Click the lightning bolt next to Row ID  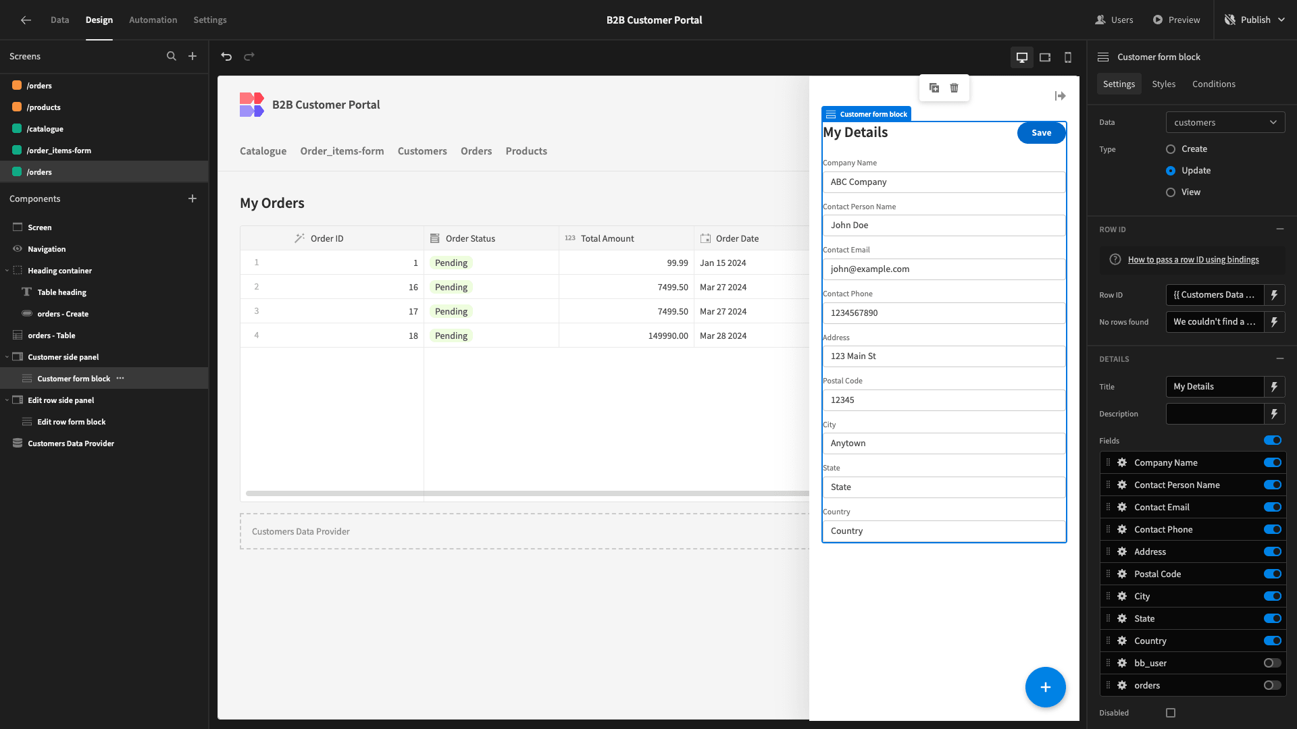click(1275, 294)
